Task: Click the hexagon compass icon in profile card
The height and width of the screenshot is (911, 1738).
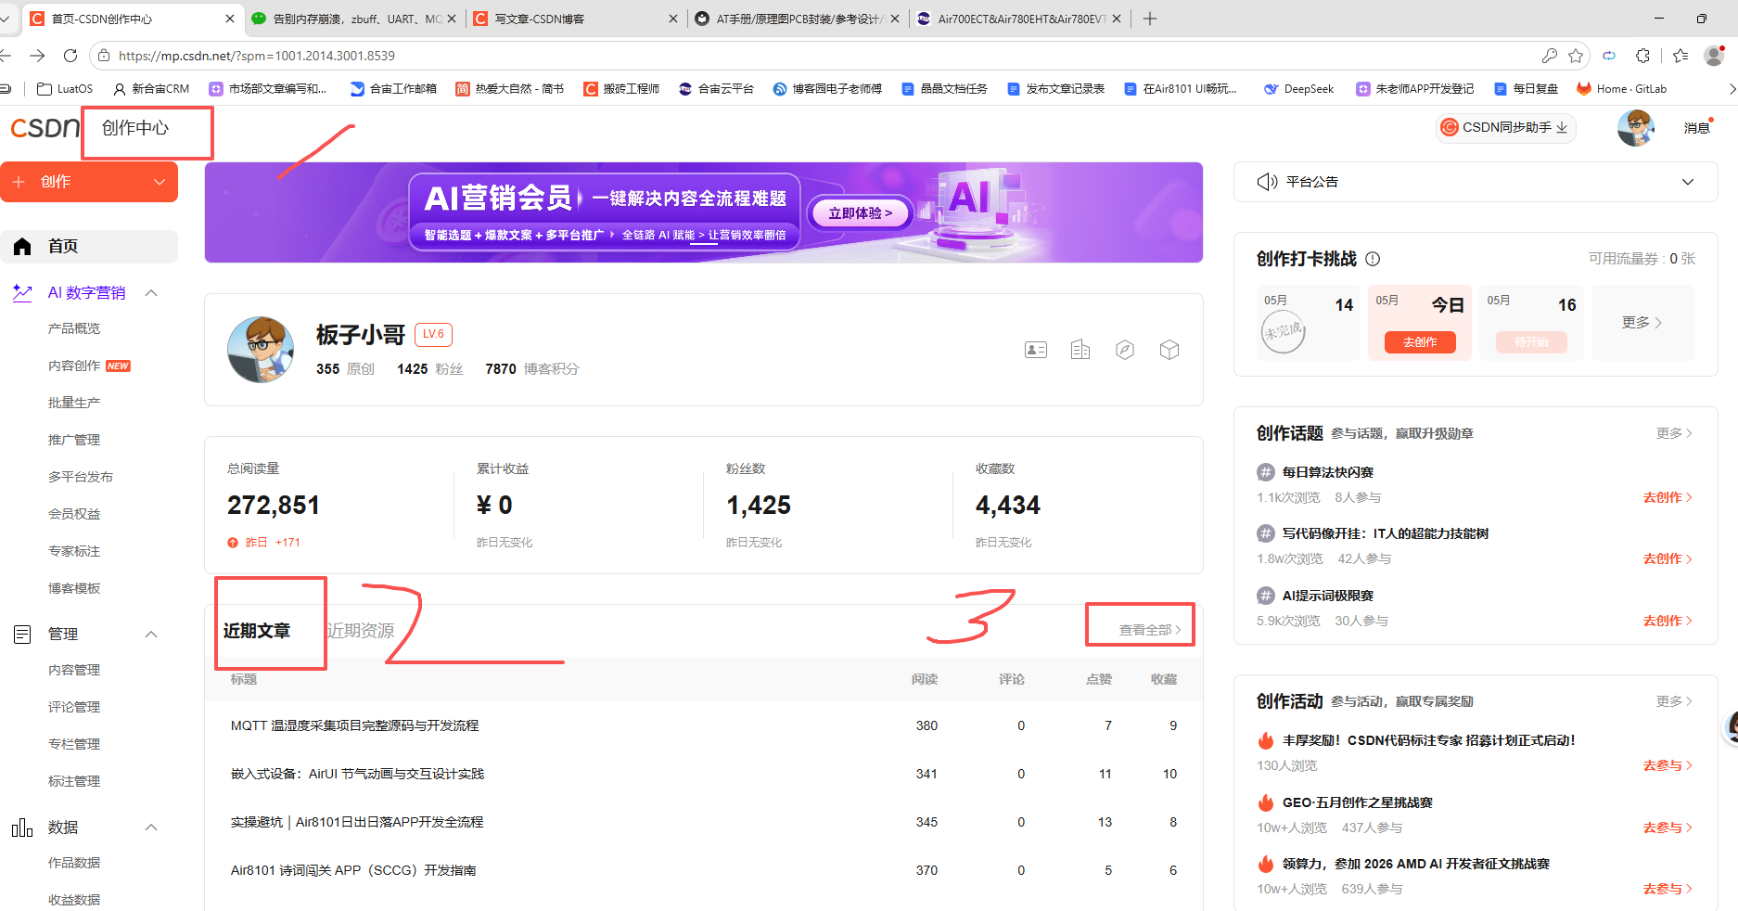Action: [1125, 350]
